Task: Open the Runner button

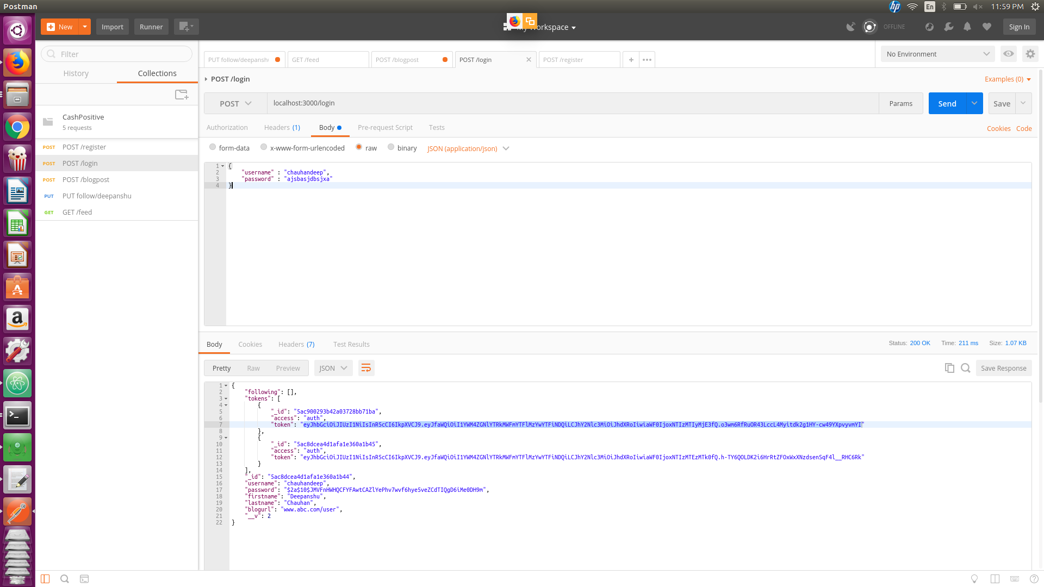Action: click(x=151, y=27)
